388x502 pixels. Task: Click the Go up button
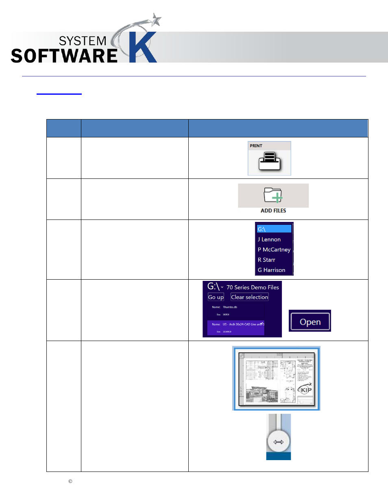tap(216, 297)
